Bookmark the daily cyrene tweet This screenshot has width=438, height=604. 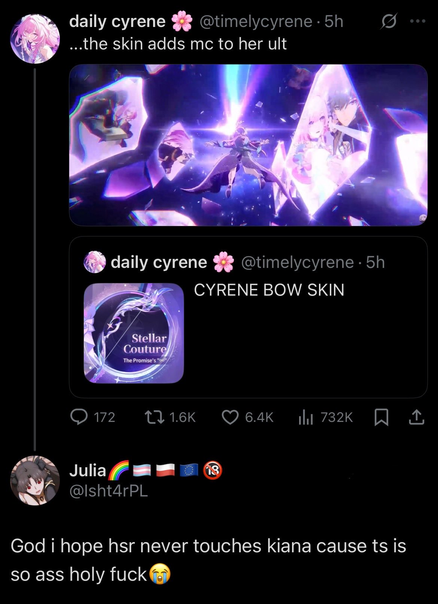(x=381, y=417)
